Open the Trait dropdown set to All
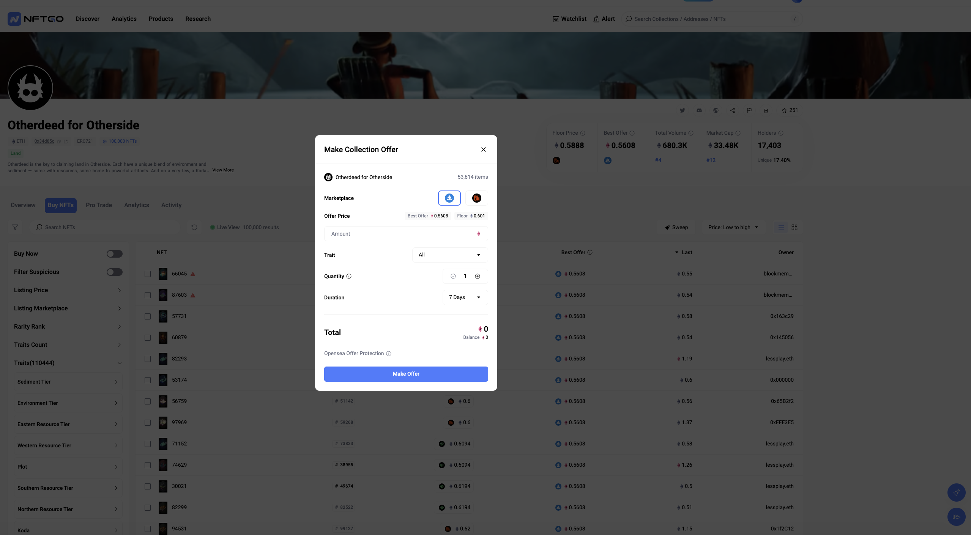971x535 pixels. pyautogui.click(x=450, y=255)
